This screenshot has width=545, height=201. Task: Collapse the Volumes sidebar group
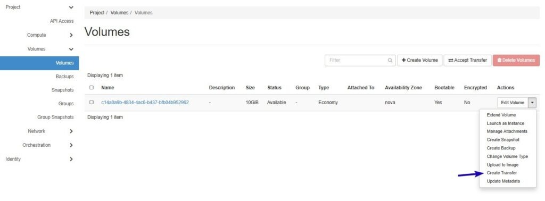[x=71, y=49]
